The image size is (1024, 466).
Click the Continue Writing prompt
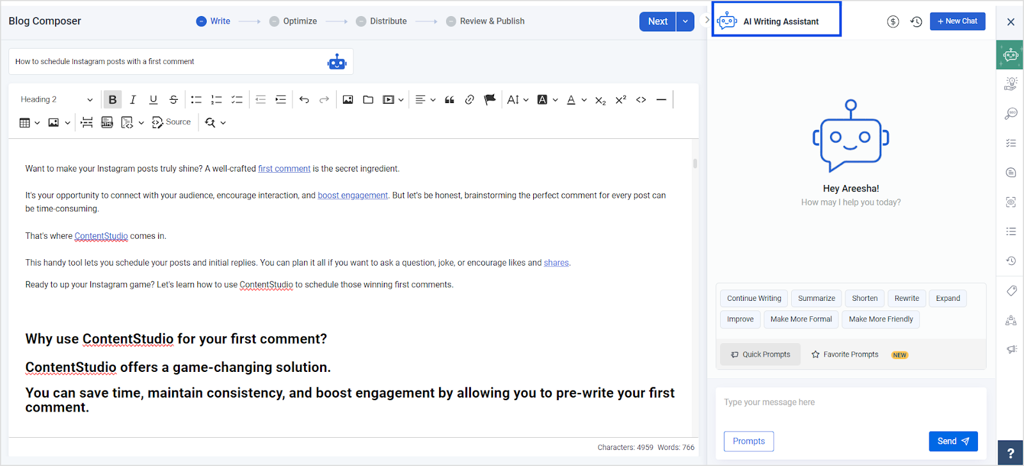(754, 298)
